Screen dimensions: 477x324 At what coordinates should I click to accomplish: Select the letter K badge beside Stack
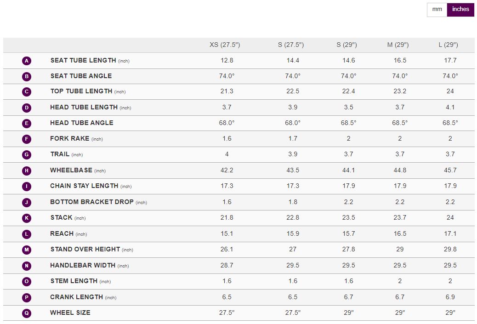tap(27, 218)
